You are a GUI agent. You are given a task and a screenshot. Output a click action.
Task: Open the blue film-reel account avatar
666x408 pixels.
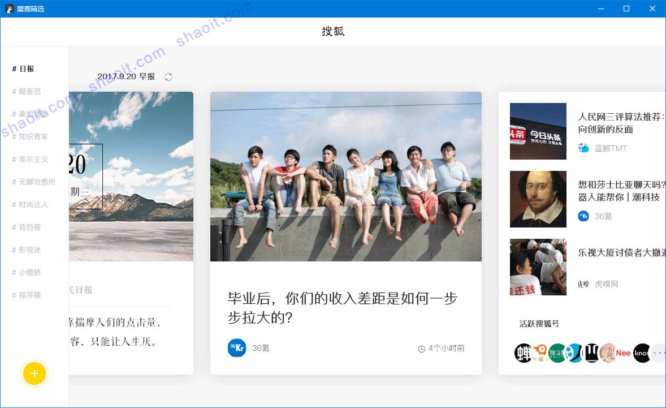[x=573, y=353]
